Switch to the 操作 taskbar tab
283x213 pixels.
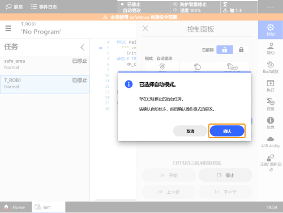pos(49,207)
